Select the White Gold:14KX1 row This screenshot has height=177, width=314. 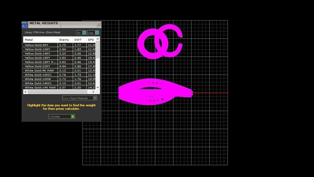coord(59,83)
